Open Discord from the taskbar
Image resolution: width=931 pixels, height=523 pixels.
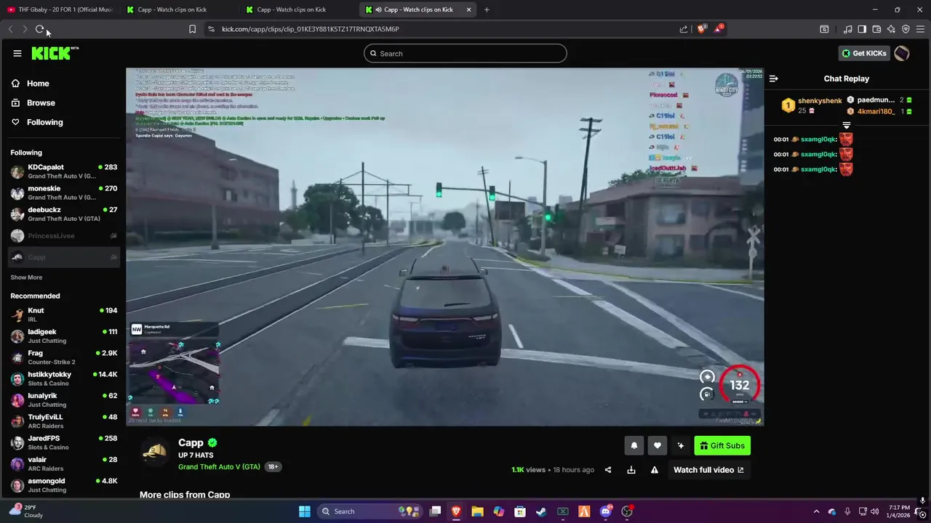605,511
